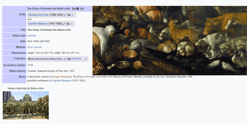Image resolution: width=247 pixels, height=124 pixels.
Task: Open the Wikidata bars icon for Leandro Bassano
Action: [x=68, y=24]
